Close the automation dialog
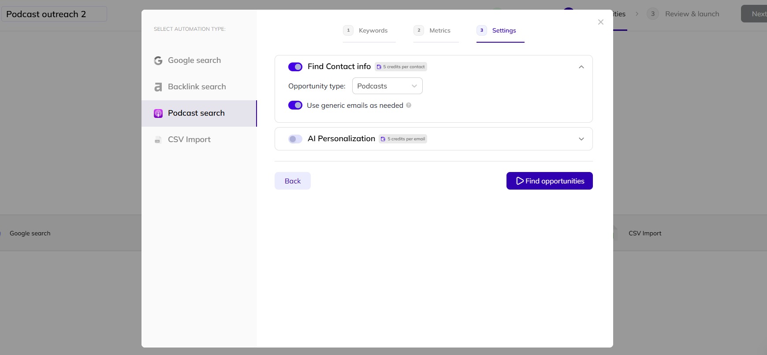 601,22
